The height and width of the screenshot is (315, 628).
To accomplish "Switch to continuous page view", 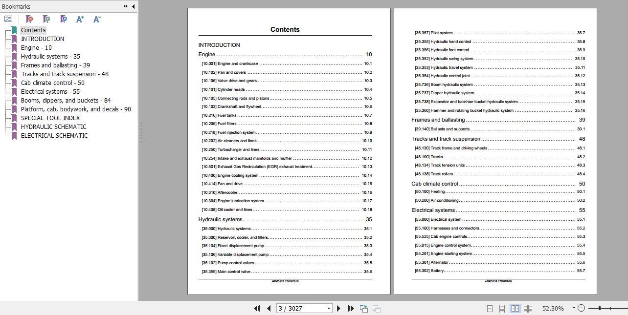I will tap(502, 308).
